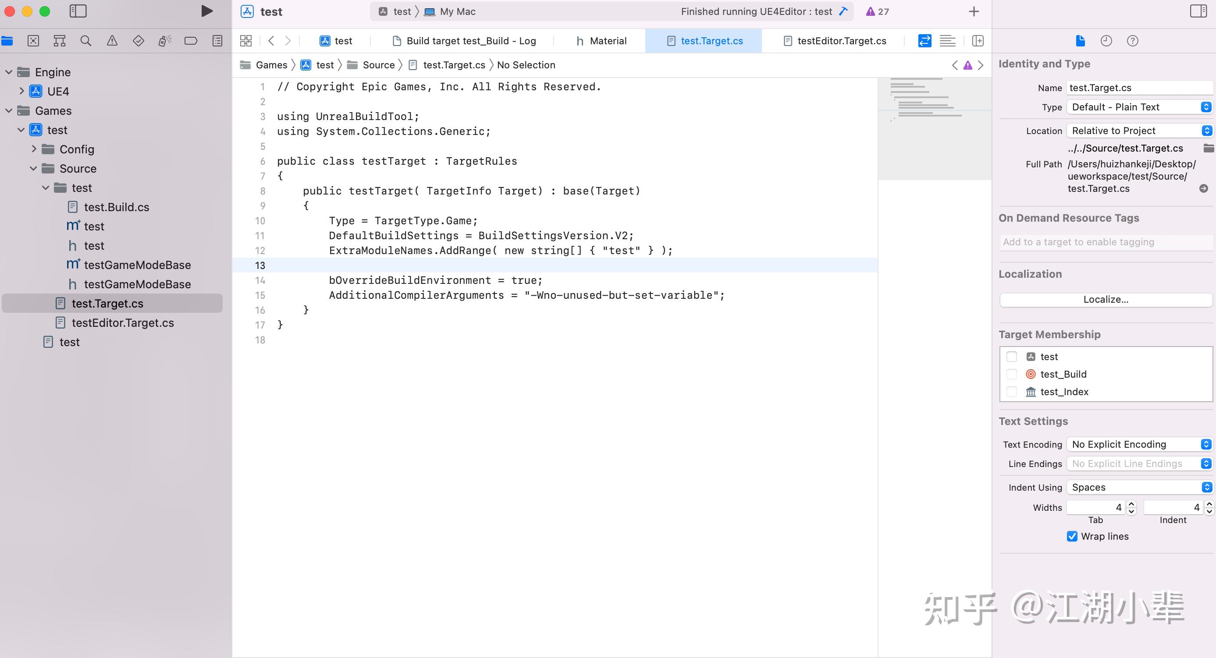Click Games in the jump bar

264,65
